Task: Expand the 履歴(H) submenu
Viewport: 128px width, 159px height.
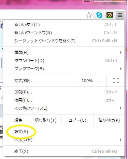Action: (64, 53)
